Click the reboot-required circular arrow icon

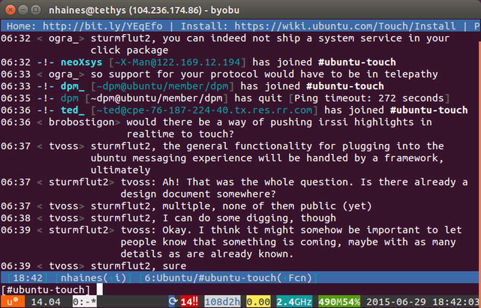click(x=173, y=302)
